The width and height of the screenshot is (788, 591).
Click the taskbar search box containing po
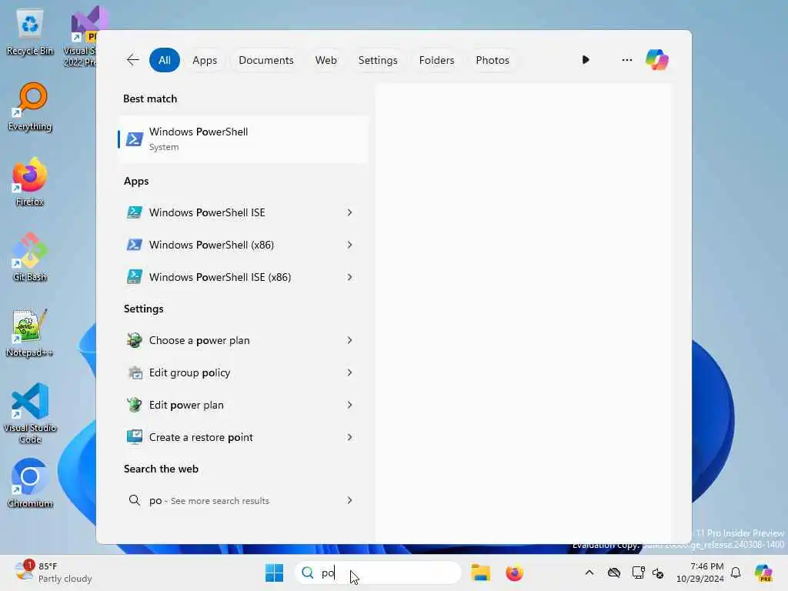coord(378,573)
